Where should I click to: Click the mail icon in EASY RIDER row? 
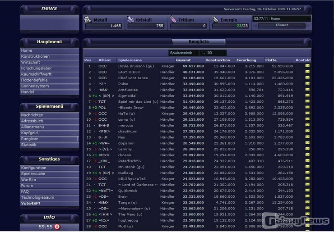307,72
